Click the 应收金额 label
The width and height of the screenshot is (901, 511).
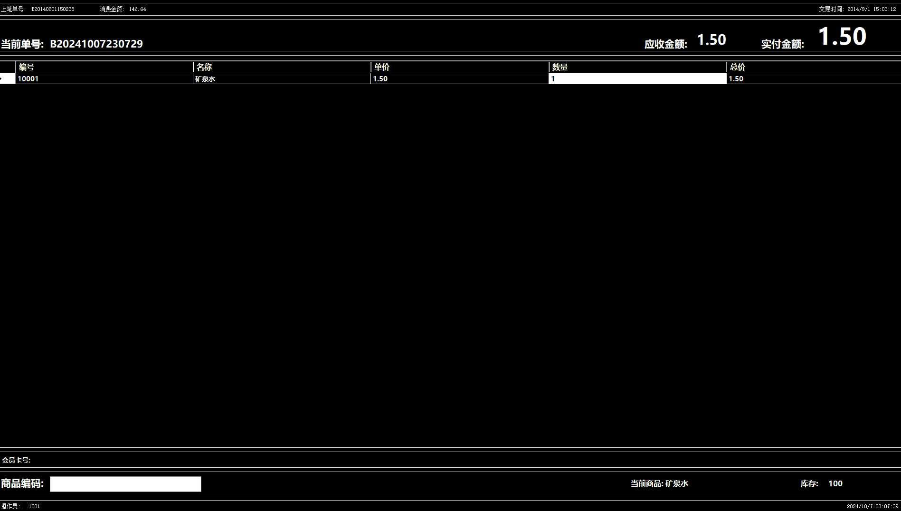click(665, 44)
